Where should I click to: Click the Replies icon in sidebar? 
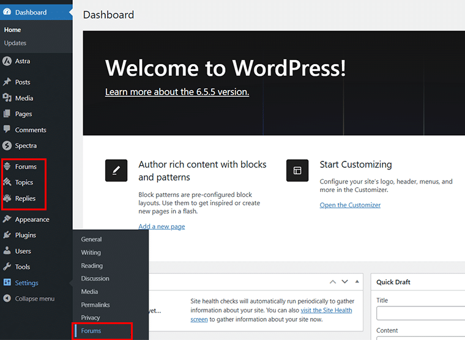click(x=7, y=198)
